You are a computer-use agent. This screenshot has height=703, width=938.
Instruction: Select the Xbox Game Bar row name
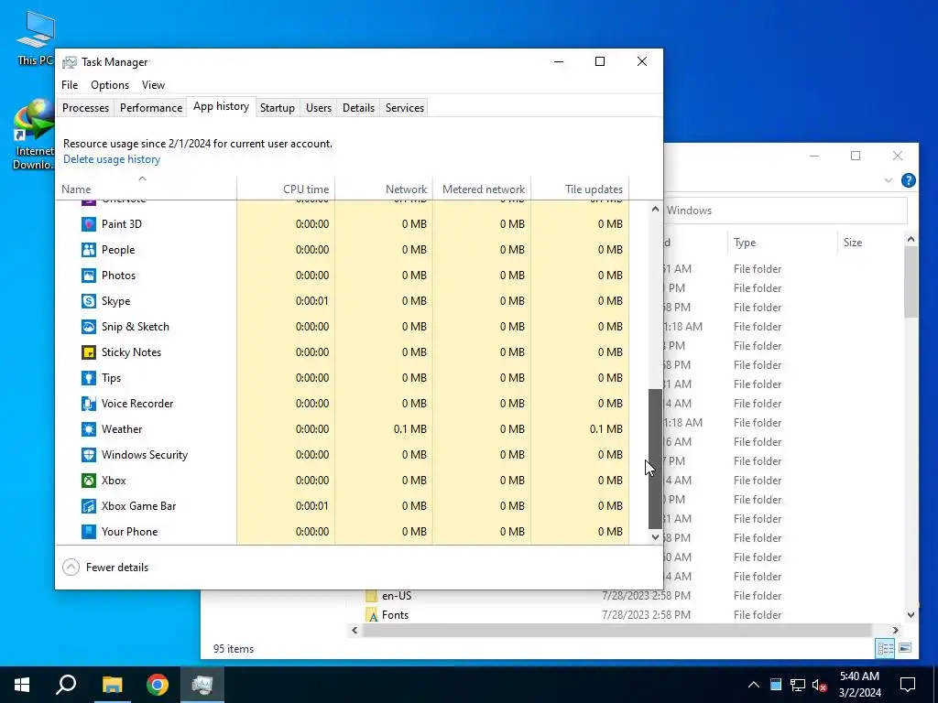click(139, 505)
